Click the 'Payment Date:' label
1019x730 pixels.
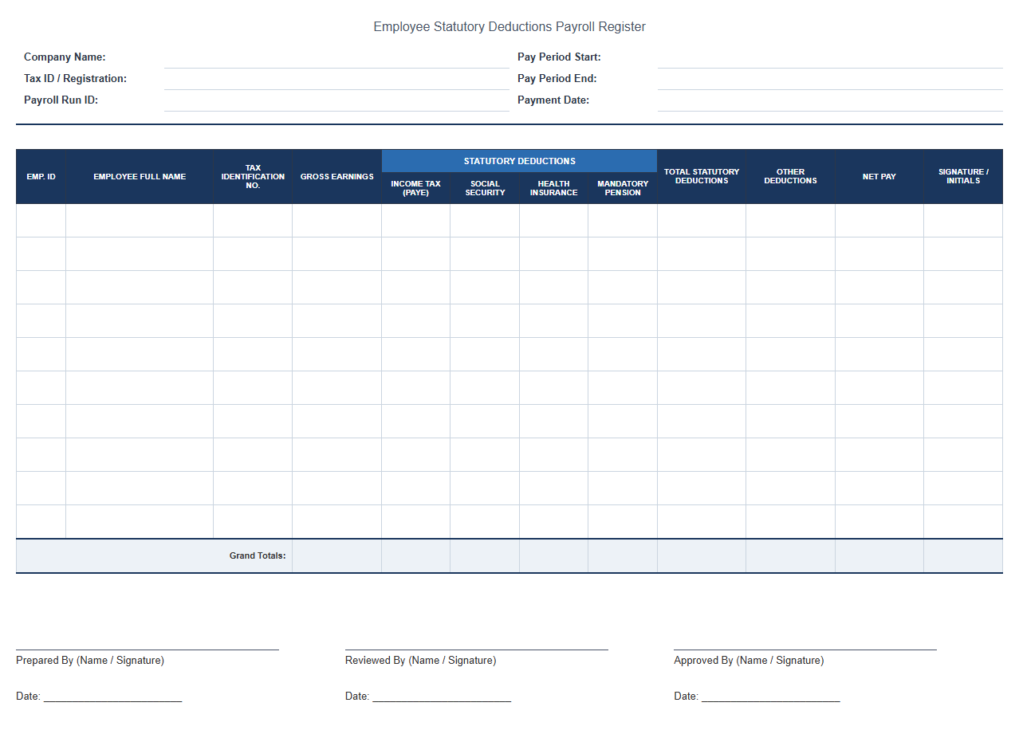point(553,100)
